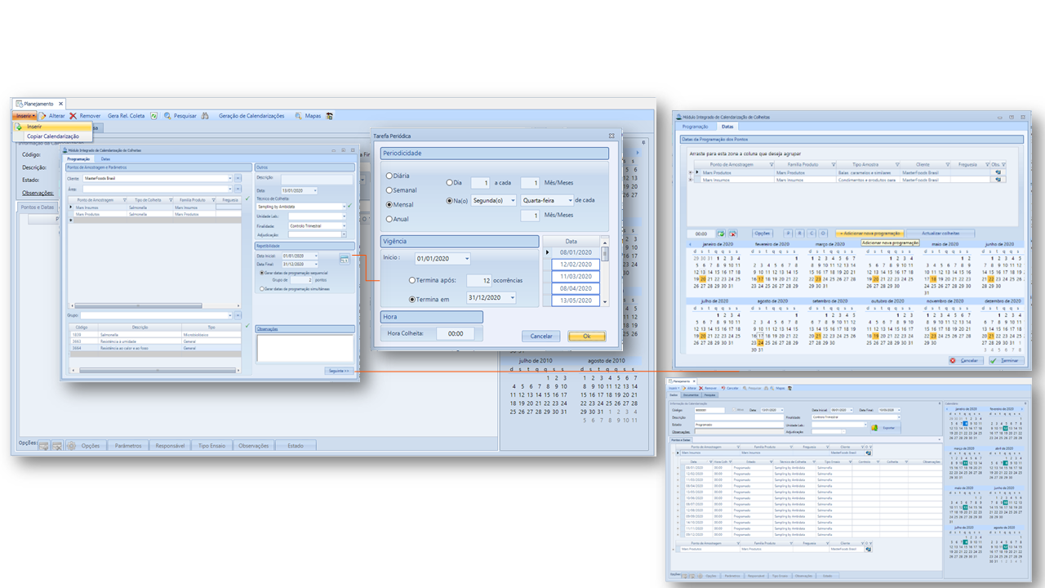
Task: Open periodic task calendar icon in Repetibilidade
Action: [345, 260]
